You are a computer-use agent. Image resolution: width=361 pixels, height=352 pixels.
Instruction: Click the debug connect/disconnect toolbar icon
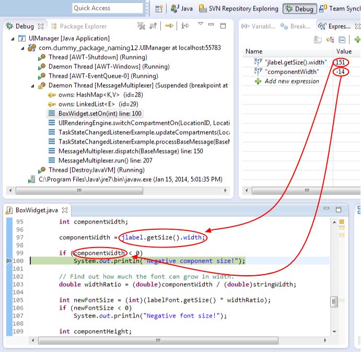(x=153, y=26)
